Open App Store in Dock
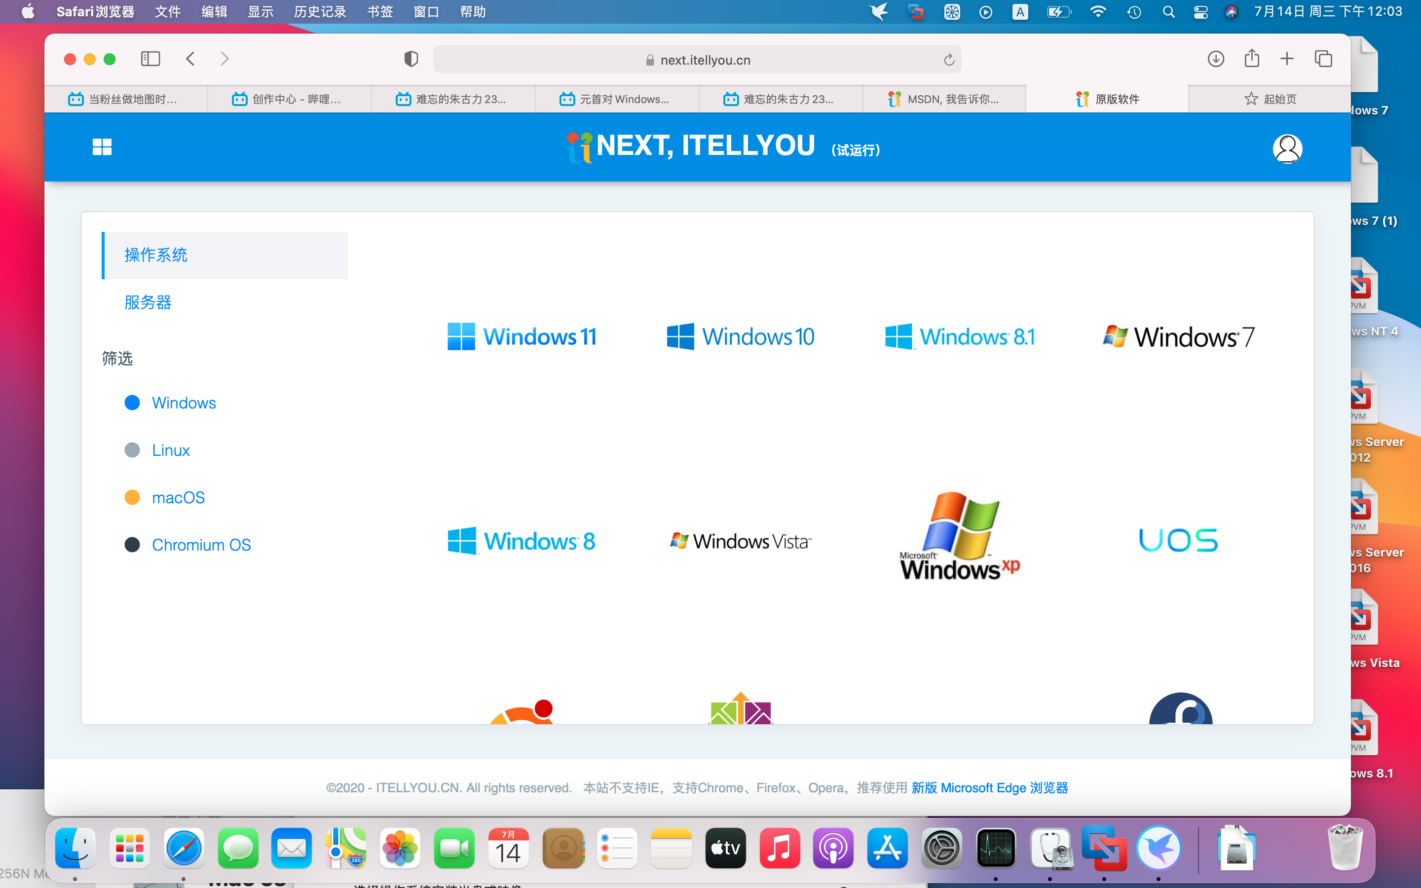This screenshot has width=1421, height=888. tap(887, 848)
